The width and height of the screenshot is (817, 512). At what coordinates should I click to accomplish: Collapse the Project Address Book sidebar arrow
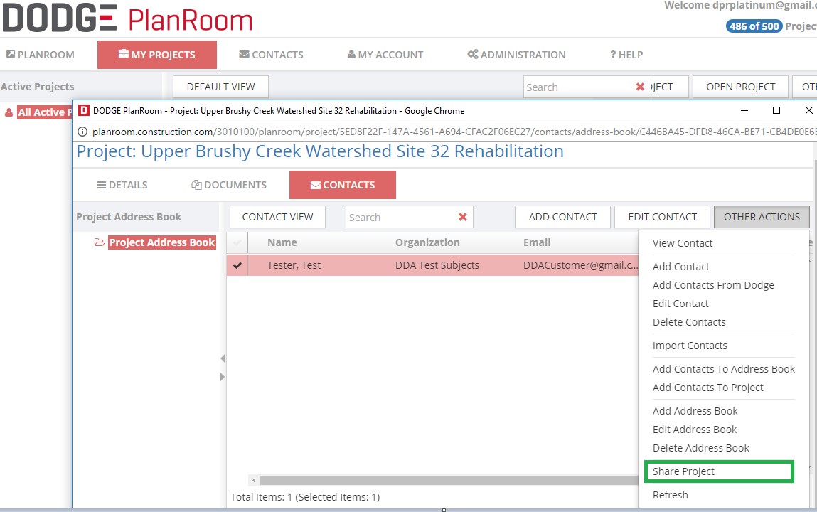coord(222,358)
